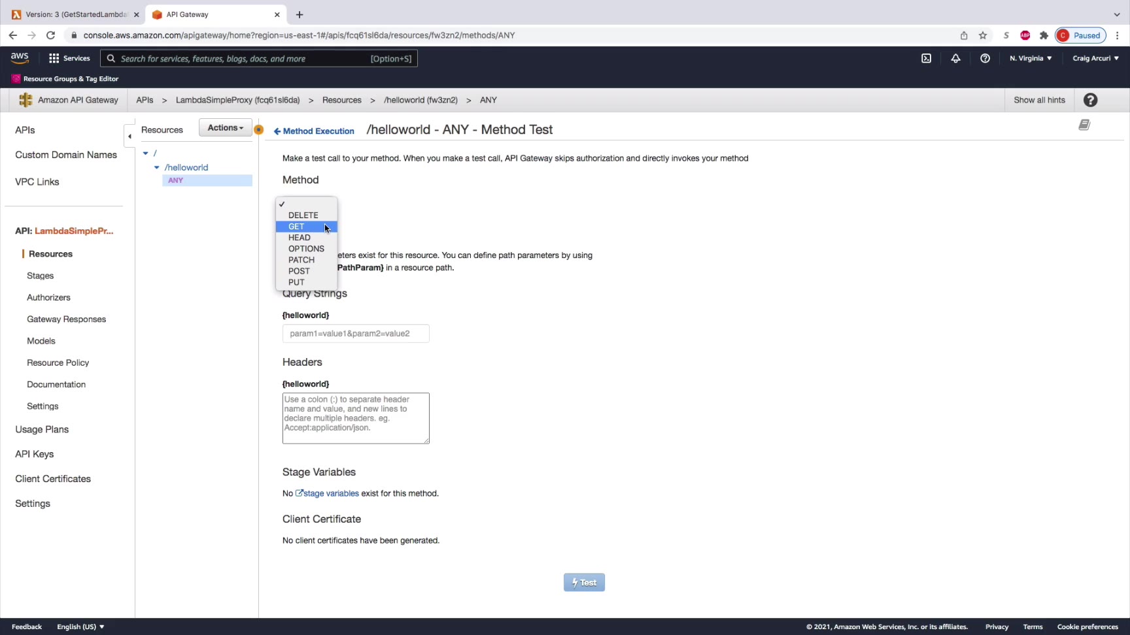Collapse the left navigation panel arrow
The height and width of the screenshot is (635, 1130).
click(129, 136)
